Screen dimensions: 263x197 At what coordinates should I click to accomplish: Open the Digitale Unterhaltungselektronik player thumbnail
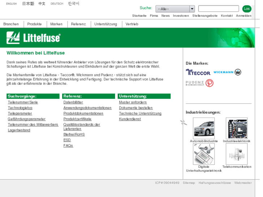tap(204, 154)
